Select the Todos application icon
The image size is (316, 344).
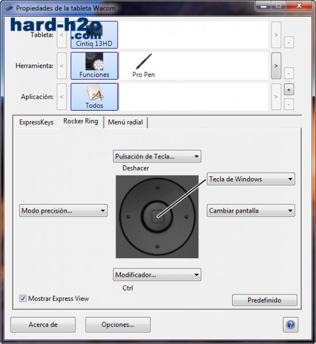tap(94, 97)
